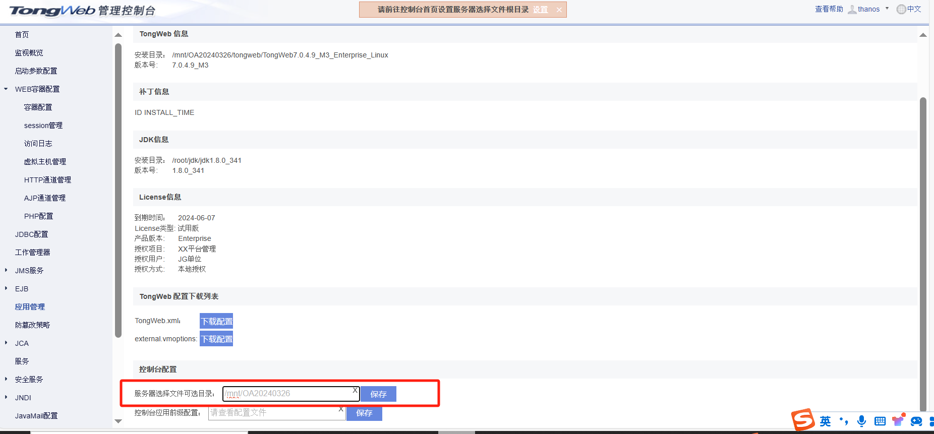Open the thanos user dropdown arrow
This screenshot has height=434, width=934.
(x=887, y=9)
